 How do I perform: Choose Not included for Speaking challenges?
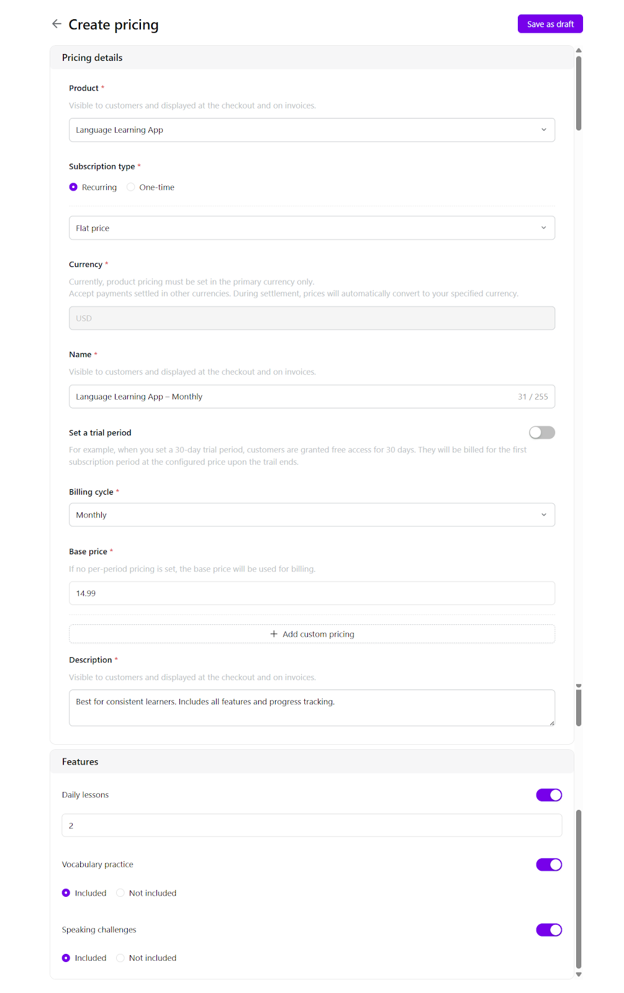coord(120,958)
